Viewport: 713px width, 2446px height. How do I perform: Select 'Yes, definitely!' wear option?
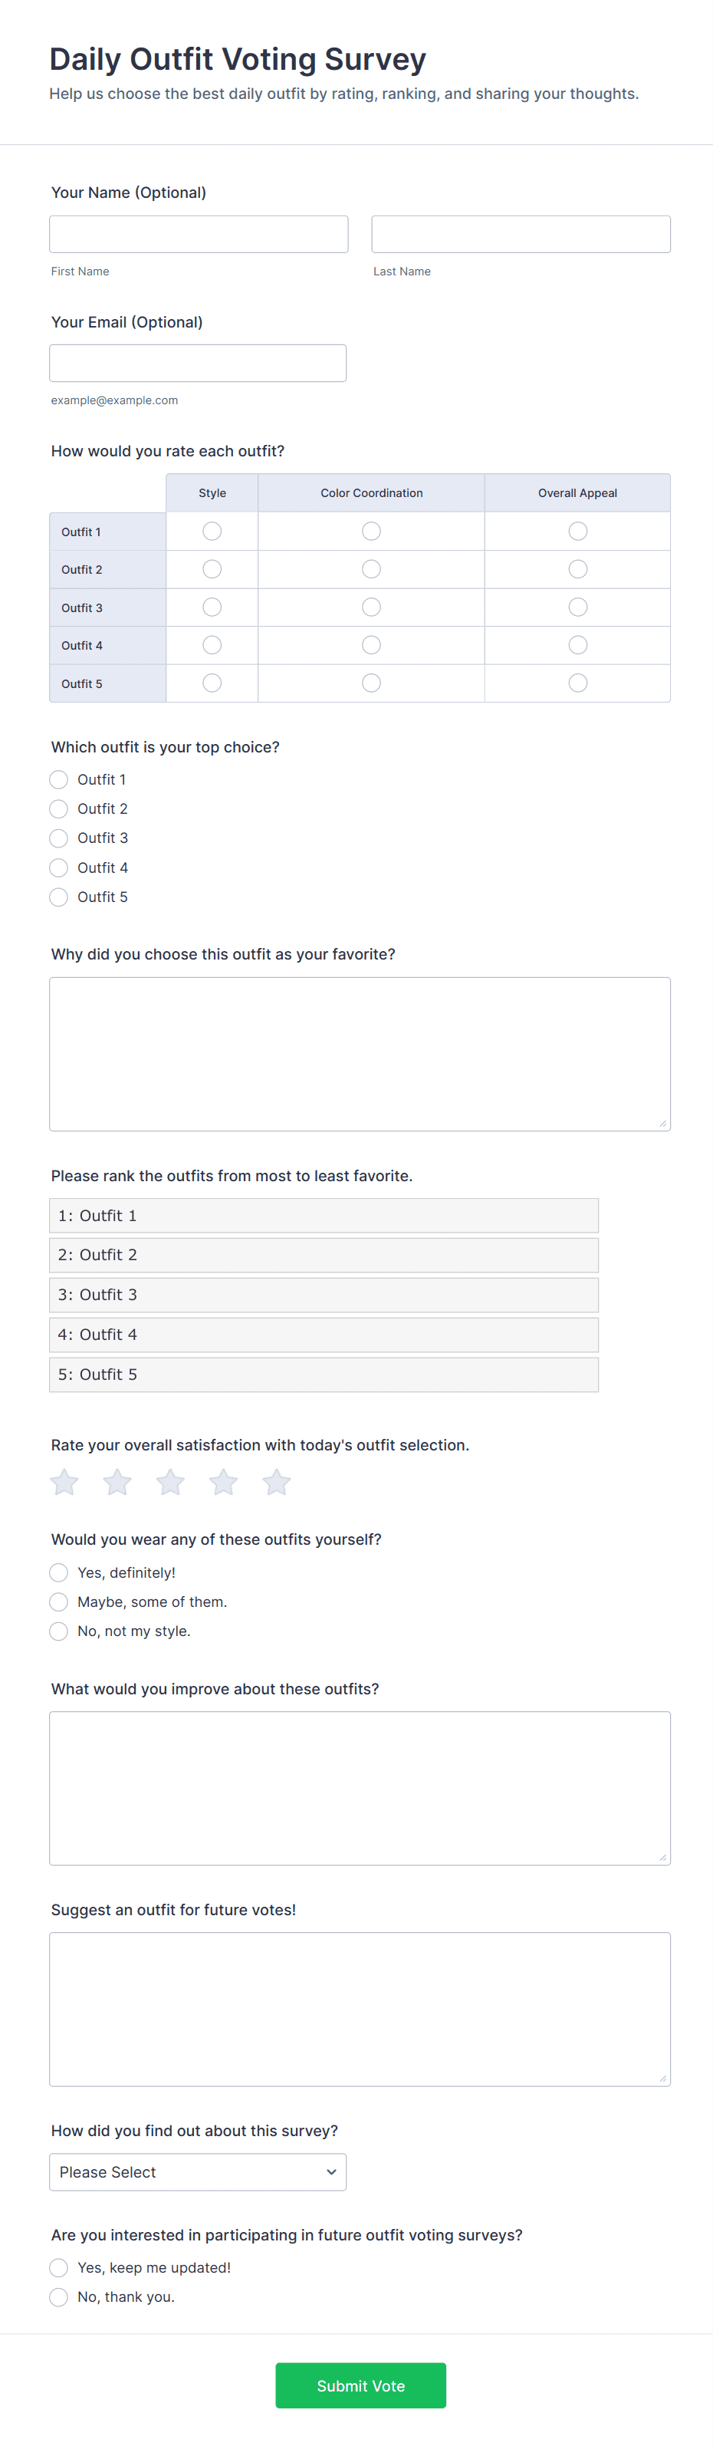point(59,1572)
